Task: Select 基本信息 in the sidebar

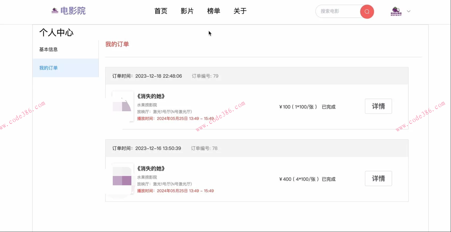Action: click(48, 49)
